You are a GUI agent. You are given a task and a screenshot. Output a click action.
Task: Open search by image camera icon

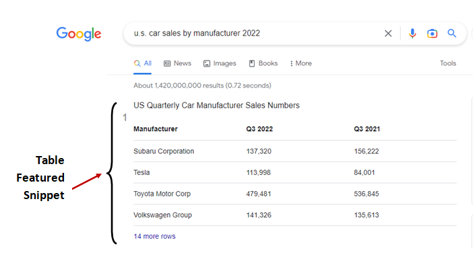pyautogui.click(x=432, y=34)
